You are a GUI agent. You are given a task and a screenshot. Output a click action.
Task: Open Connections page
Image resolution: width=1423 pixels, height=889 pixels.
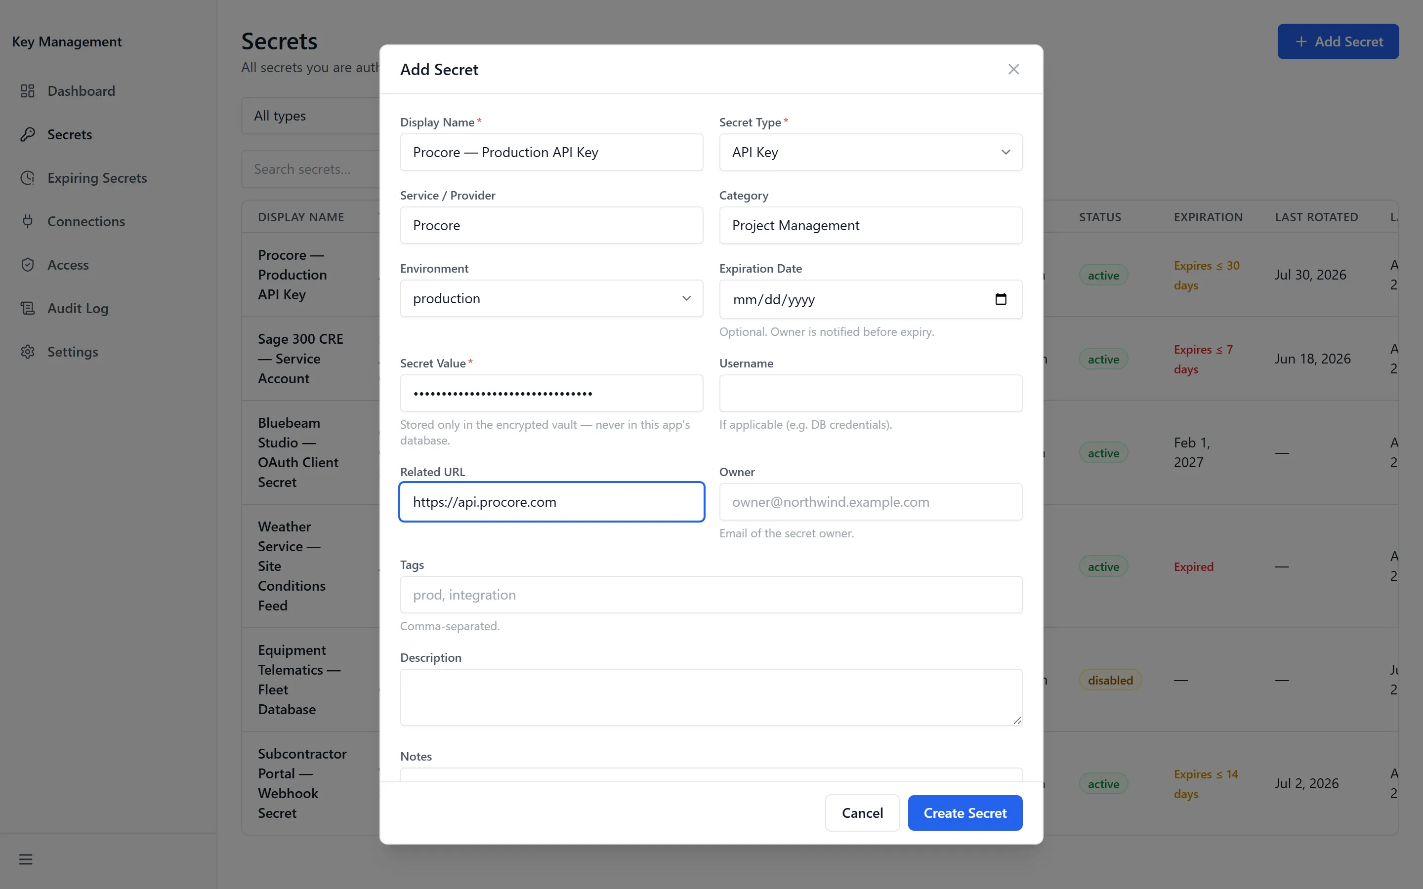(86, 221)
